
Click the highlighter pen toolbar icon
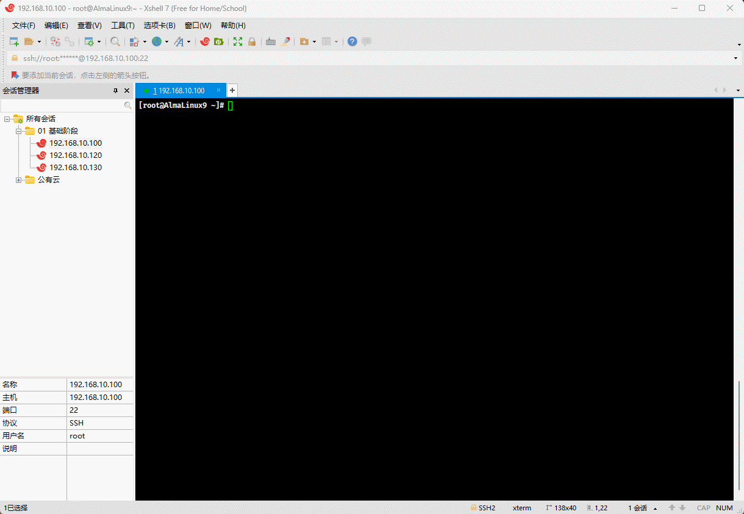tap(285, 41)
